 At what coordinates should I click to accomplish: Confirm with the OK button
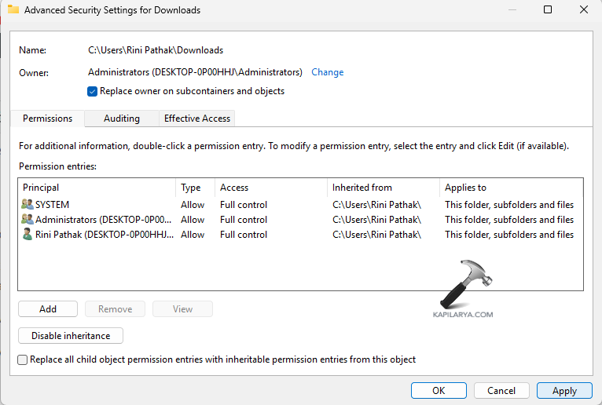439,390
